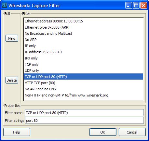The width and height of the screenshot is (149, 141).
Task: Select 'Non-HTTP and non-SMTP to/from www.wireshark.org'
Action: pyautogui.click(x=83, y=95)
